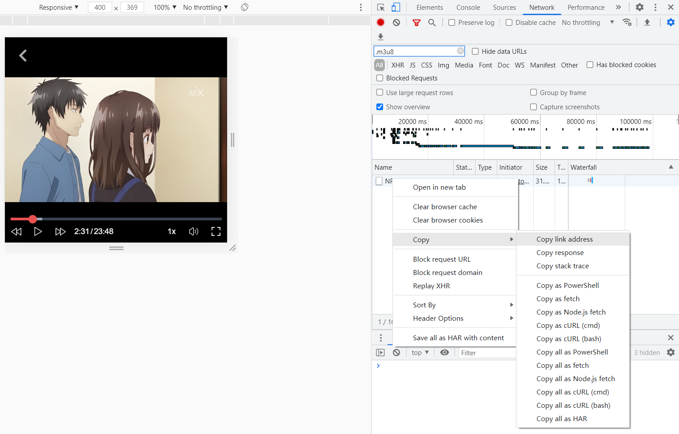Import HAR file upload icon

pos(647,22)
